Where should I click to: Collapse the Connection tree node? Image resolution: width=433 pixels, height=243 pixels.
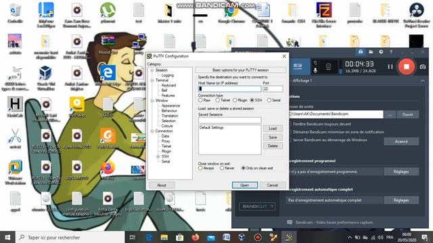click(x=152, y=131)
